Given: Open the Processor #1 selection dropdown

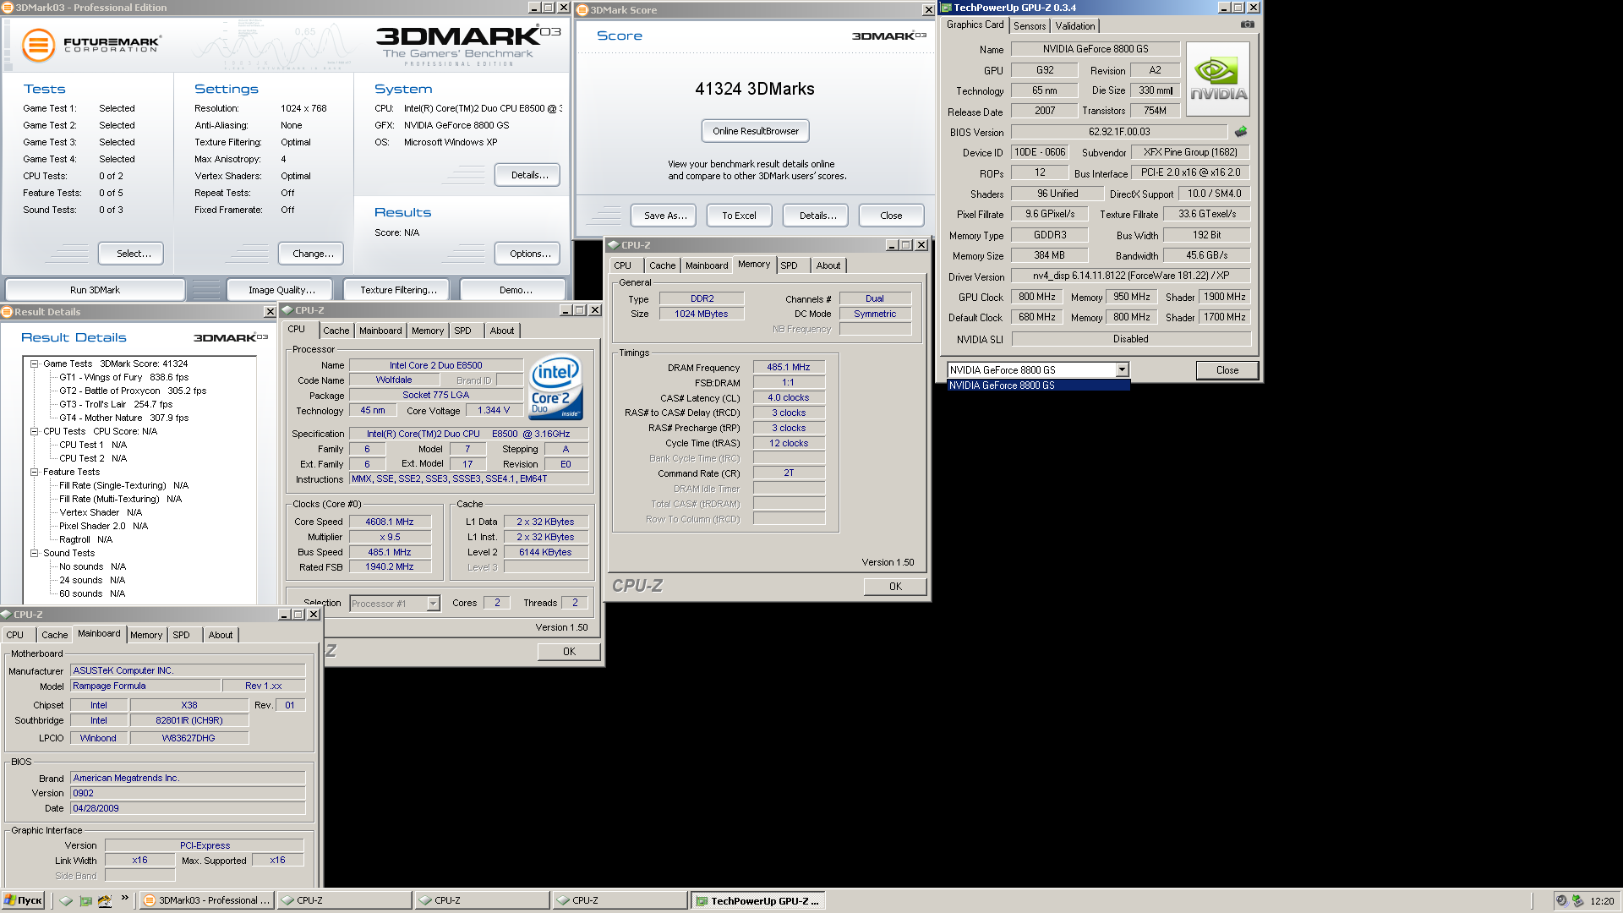Looking at the screenshot, I should [433, 604].
